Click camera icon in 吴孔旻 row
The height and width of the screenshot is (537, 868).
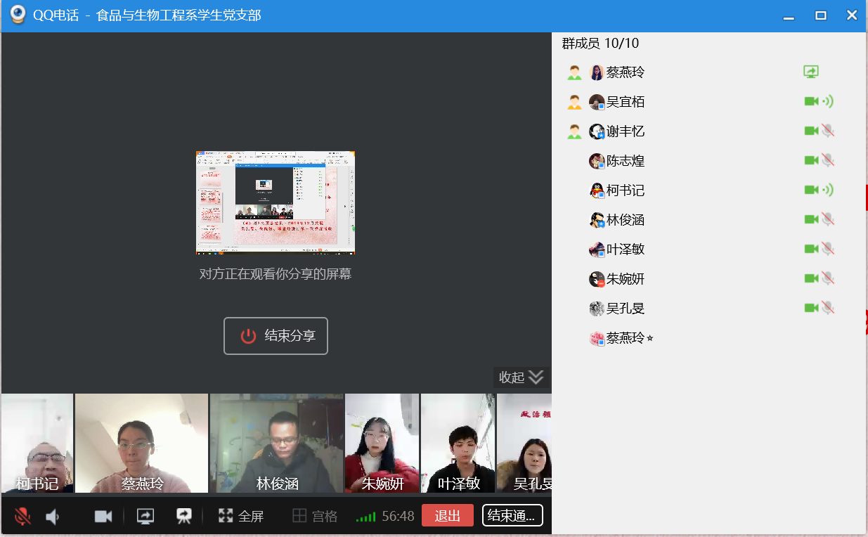coord(811,308)
